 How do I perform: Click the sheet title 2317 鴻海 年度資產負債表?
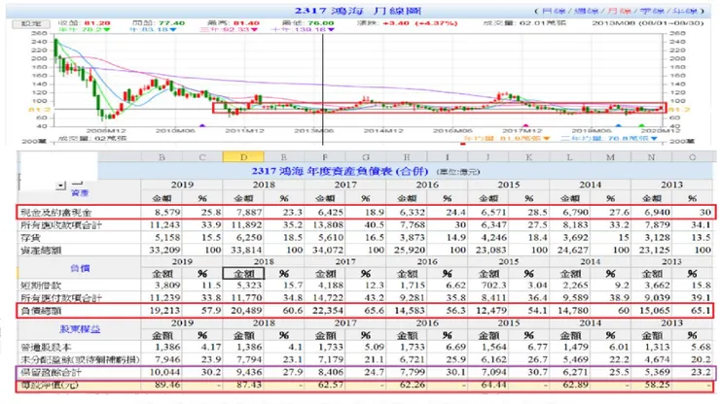coord(340,172)
